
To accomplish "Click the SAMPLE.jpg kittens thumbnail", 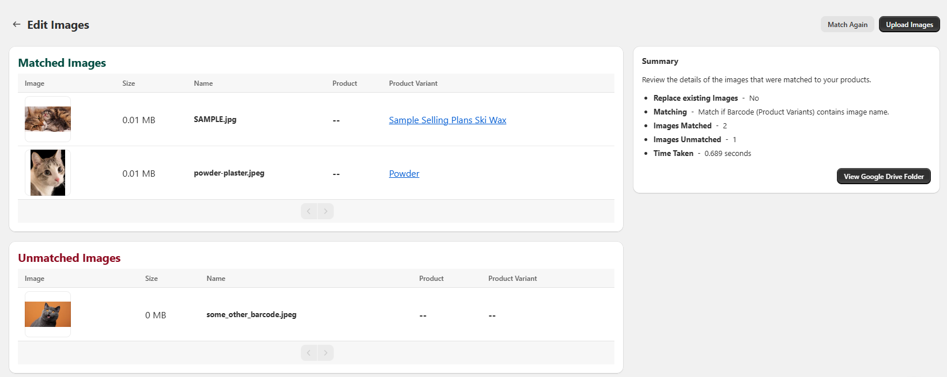I will (x=48, y=119).
